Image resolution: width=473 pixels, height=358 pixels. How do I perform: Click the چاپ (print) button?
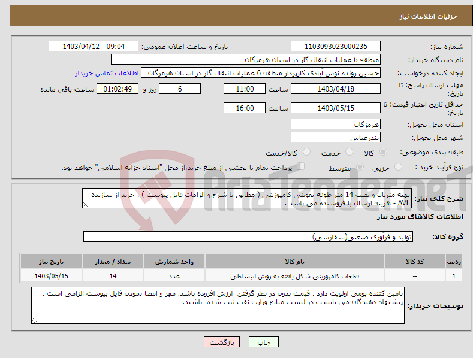pyautogui.click(x=263, y=342)
